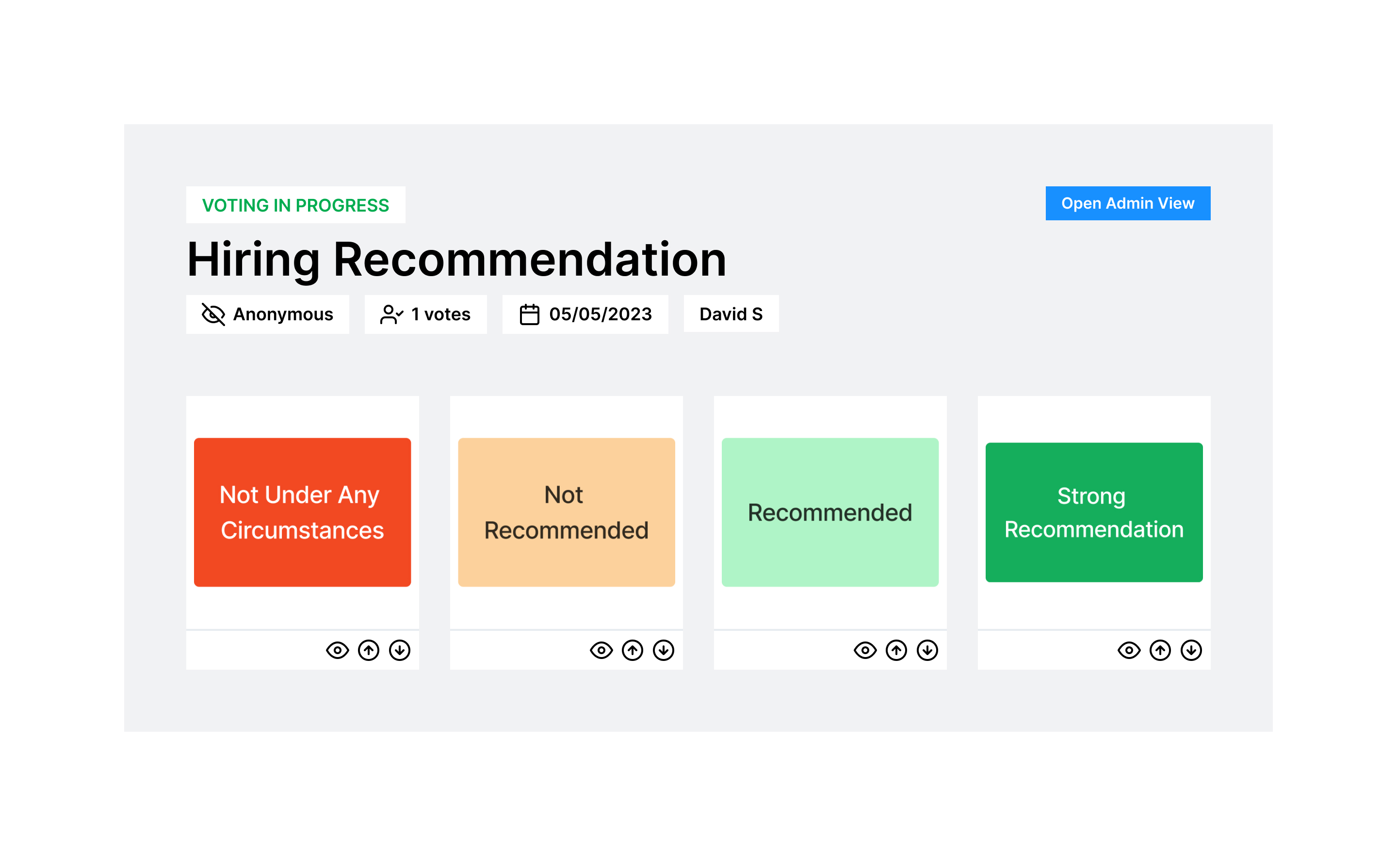Pick the light green Recommended option
Image resolution: width=1397 pixels, height=856 pixels.
pos(830,512)
